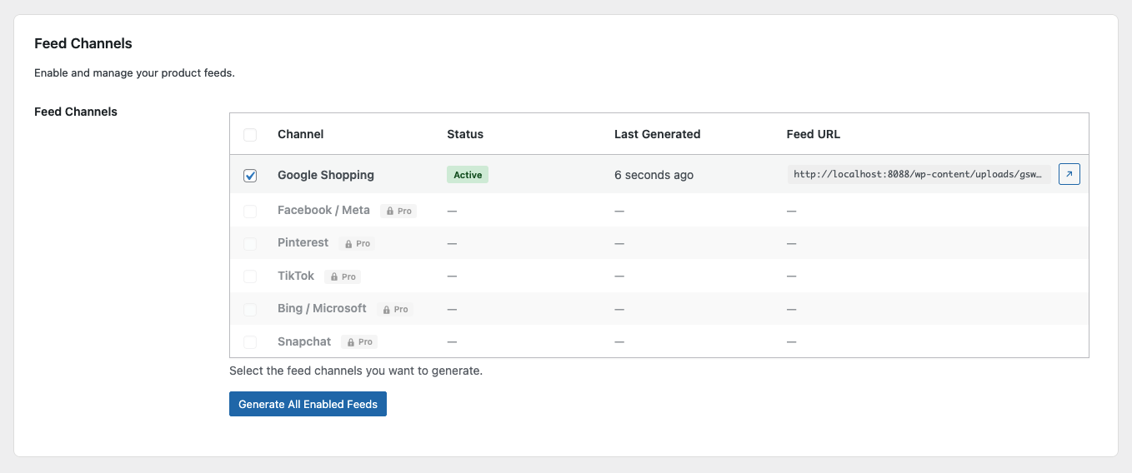Click the Active status badge

468,175
